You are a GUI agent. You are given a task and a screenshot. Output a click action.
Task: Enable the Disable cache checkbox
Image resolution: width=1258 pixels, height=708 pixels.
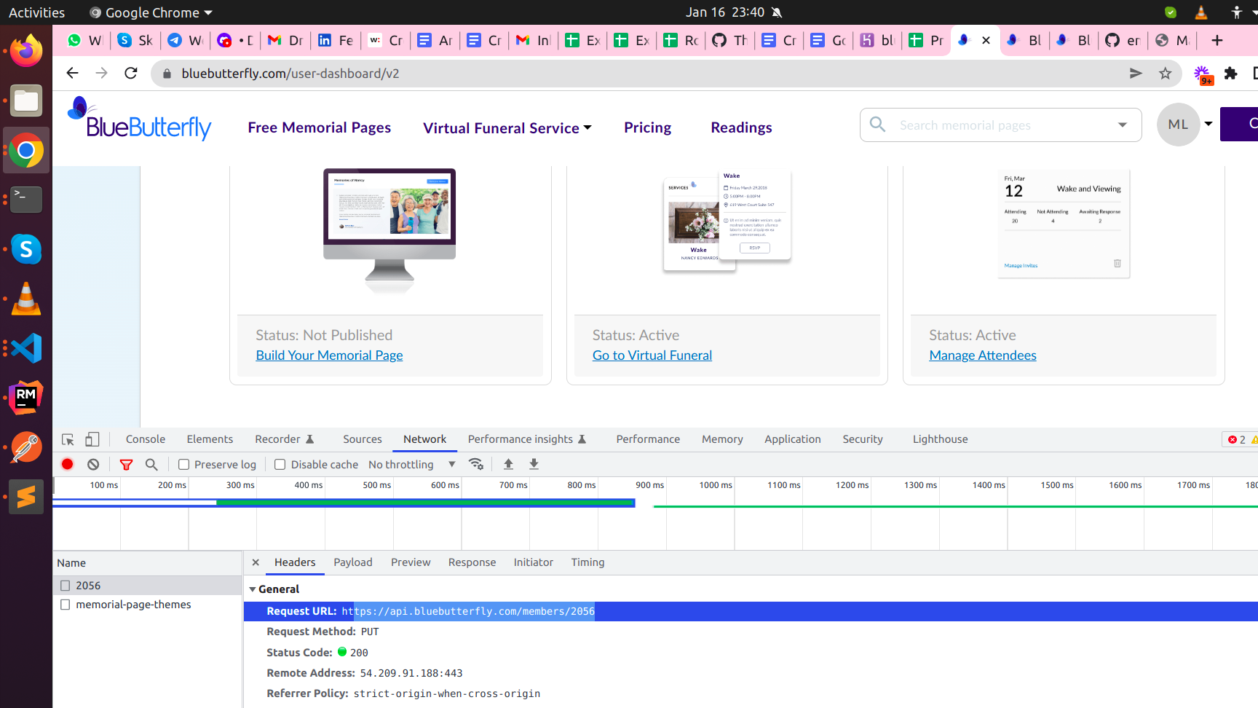(x=280, y=465)
